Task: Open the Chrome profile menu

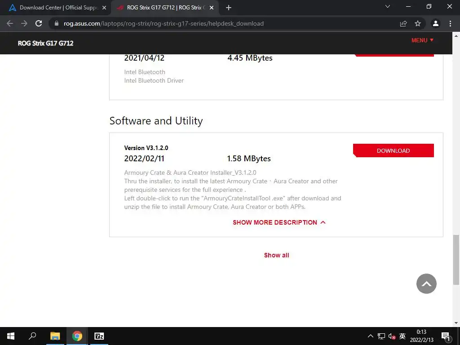Action: [436, 23]
